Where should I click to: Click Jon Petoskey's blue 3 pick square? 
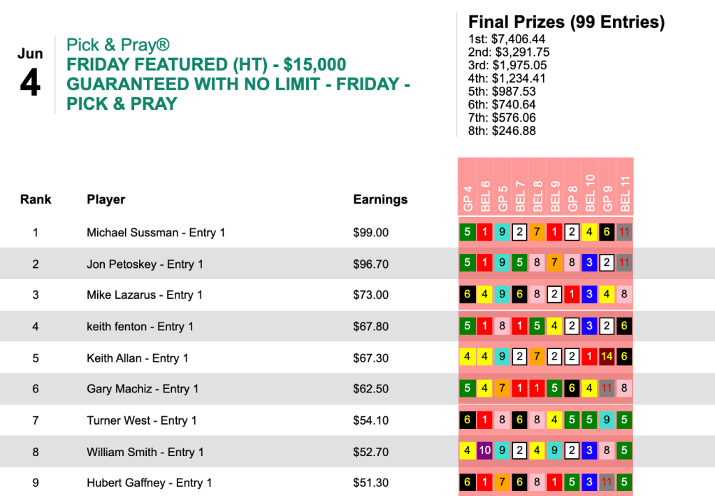590,264
